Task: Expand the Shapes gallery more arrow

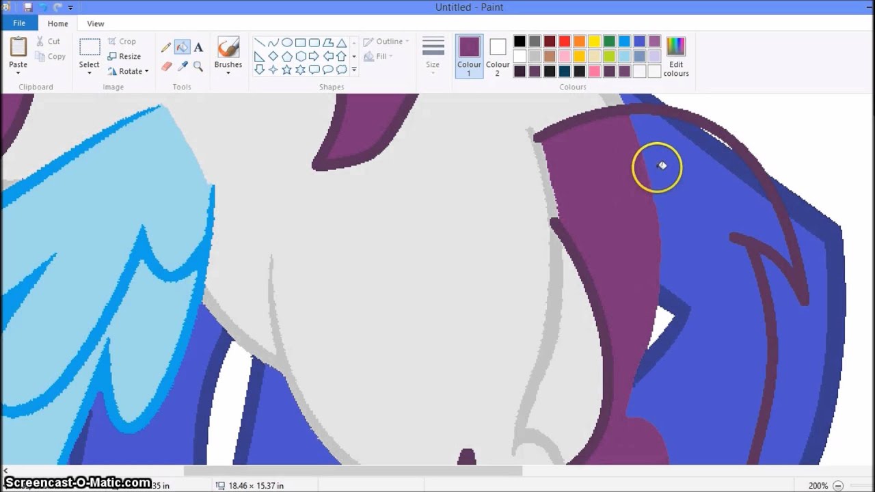Action: (x=353, y=70)
